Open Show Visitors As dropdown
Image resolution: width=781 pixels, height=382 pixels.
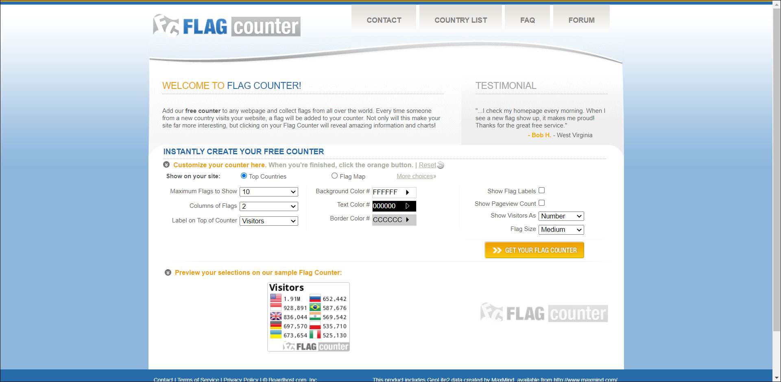click(561, 216)
